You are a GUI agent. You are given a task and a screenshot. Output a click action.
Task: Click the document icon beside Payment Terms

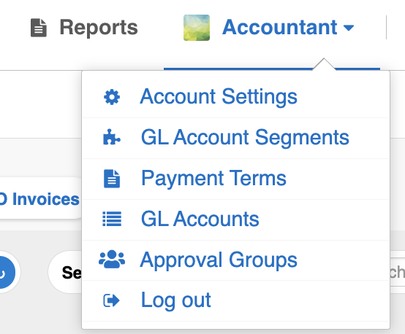[x=112, y=179]
